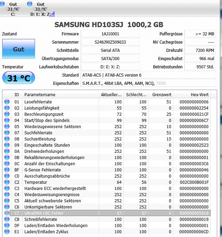
Task: Click the SATA/300 transfer mode field
Action: click(x=110, y=58)
